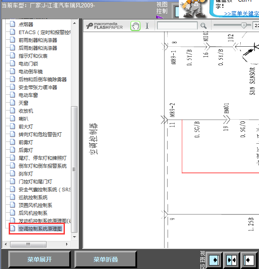Click the Macromedia FlashPaper logo
Screen dimensions: 259x269
[104, 26]
